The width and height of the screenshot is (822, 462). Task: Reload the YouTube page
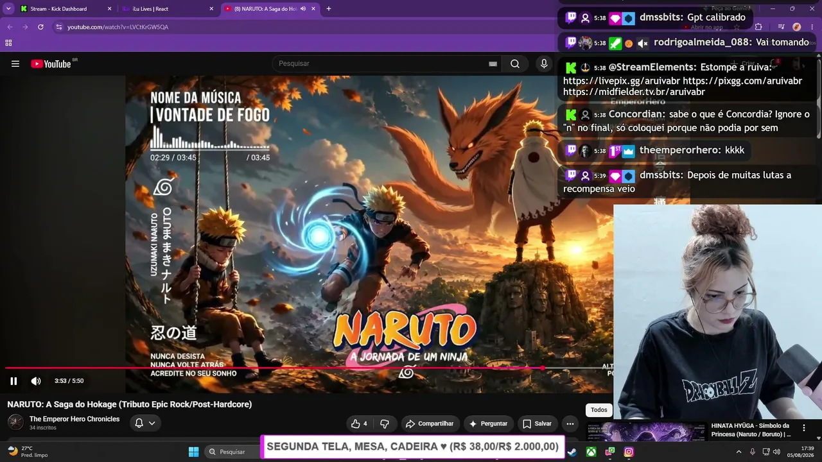[40, 27]
